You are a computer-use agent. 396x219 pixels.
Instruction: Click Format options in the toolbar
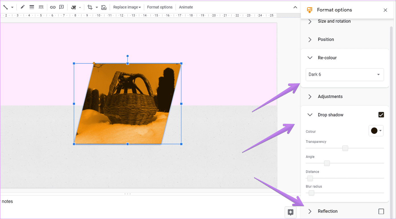coord(160,7)
